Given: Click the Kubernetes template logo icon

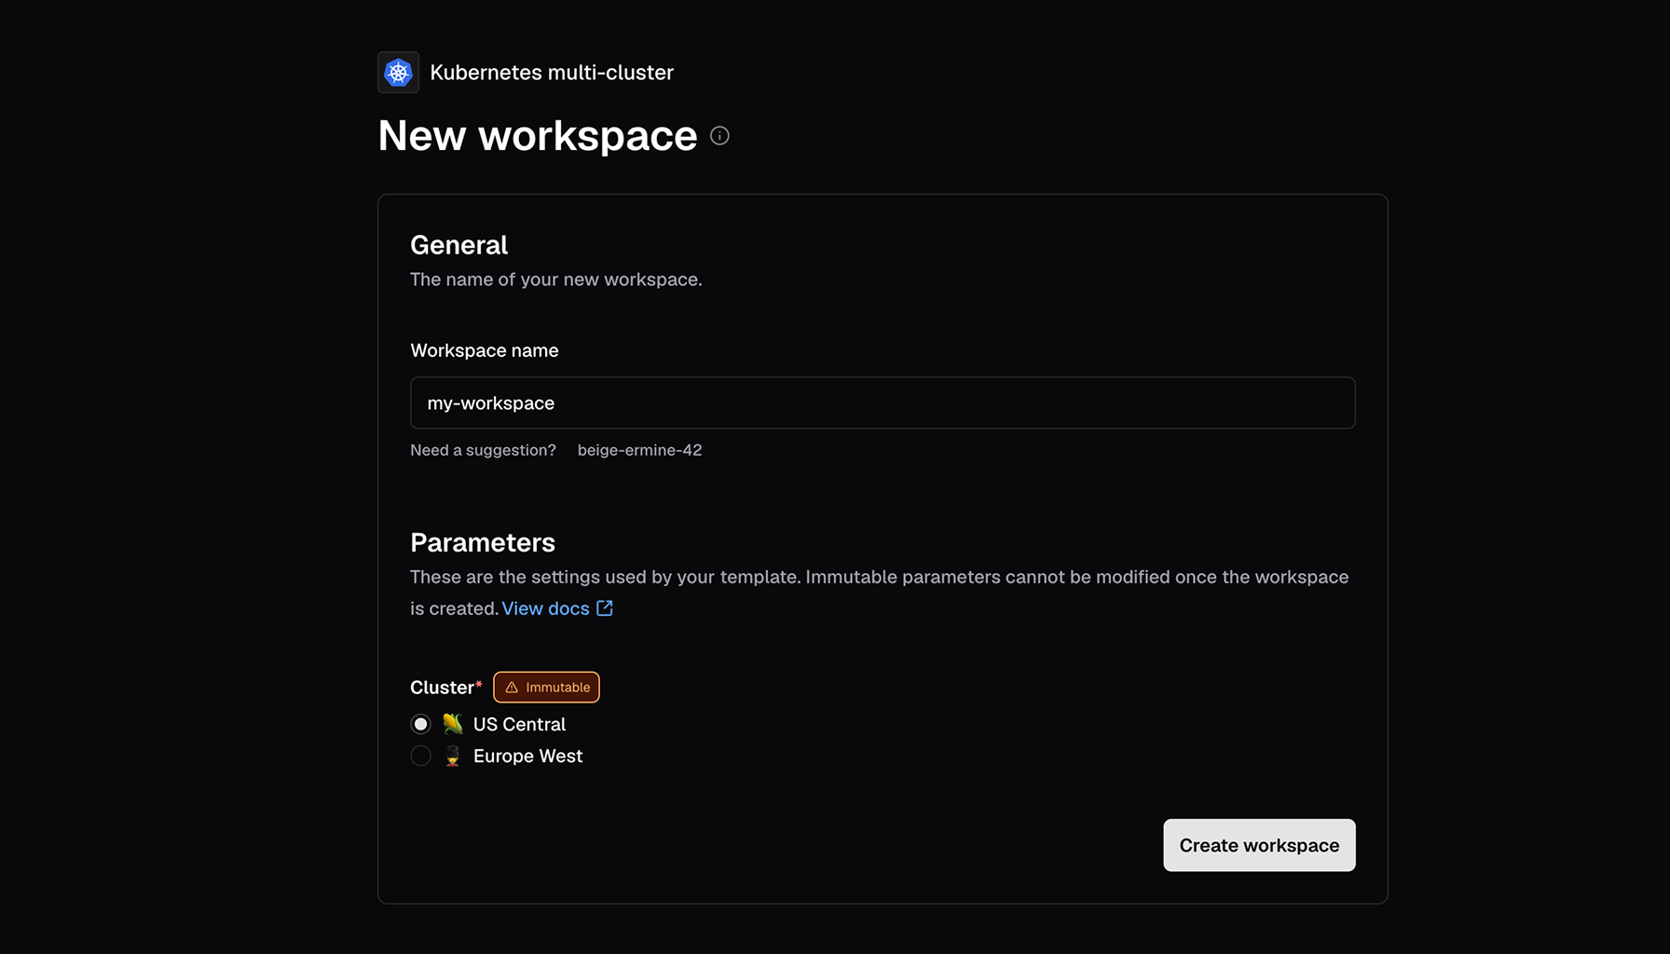Looking at the screenshot, I should click(398, 72).
